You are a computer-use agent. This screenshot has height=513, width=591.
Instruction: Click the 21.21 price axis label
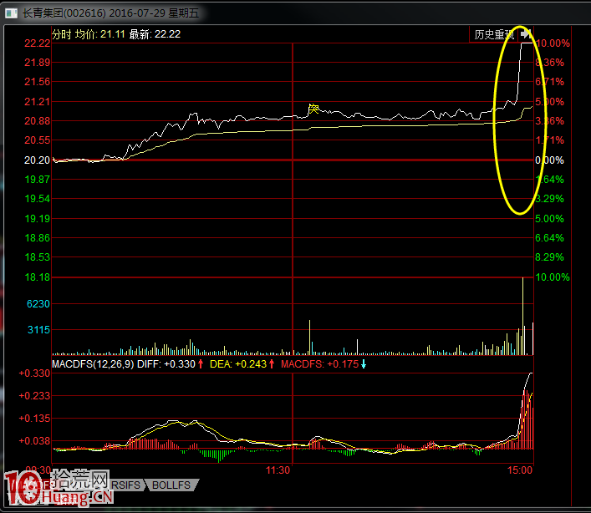pyautogui.click(x=38, y=102)
